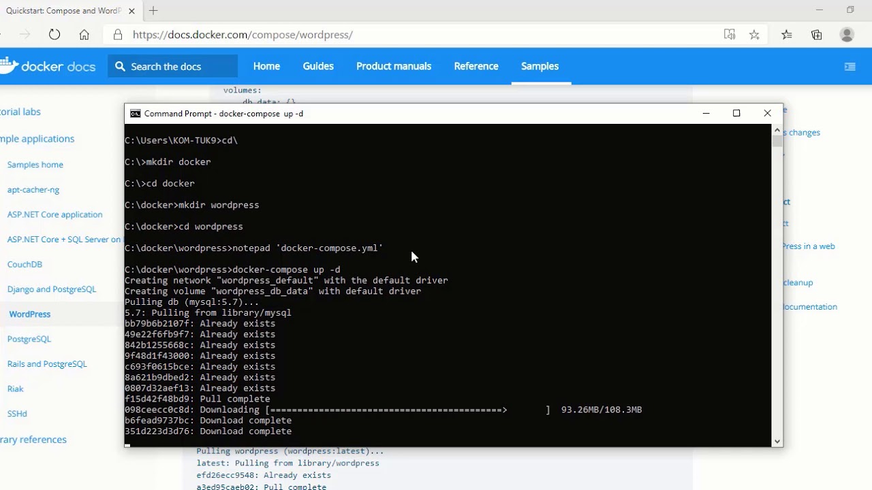Image resolution: width=872 pixels, height=490 pixels.
Task: Click the Command Prompt scrollbar thumb
Action: [x=777, y=141]
